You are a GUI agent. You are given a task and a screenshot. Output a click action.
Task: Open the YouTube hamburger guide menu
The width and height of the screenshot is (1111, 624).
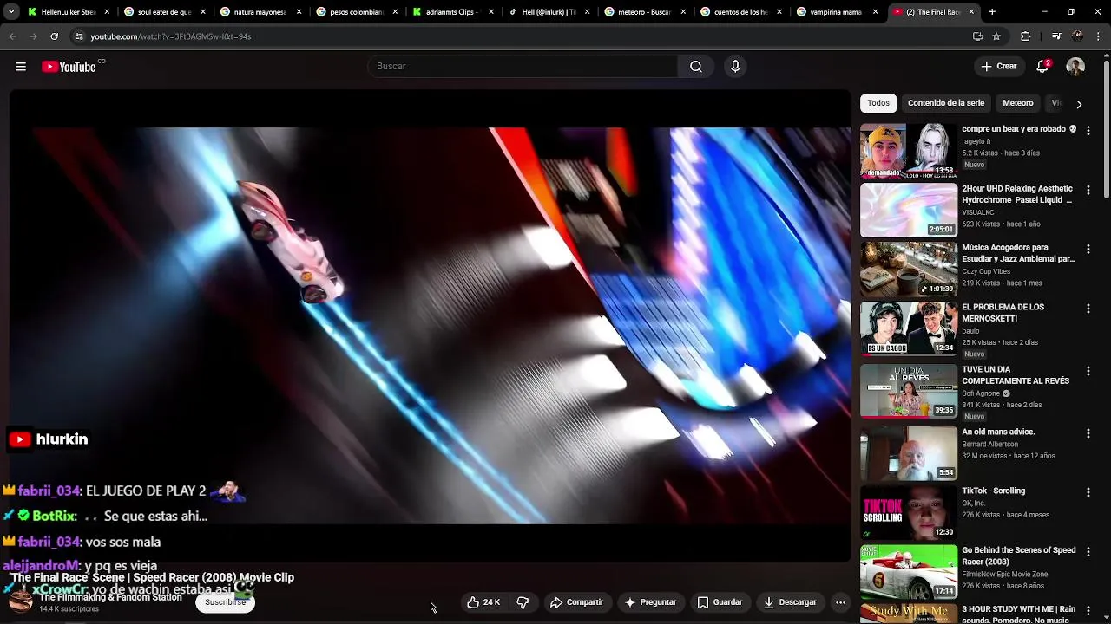(x=21, y=67)
